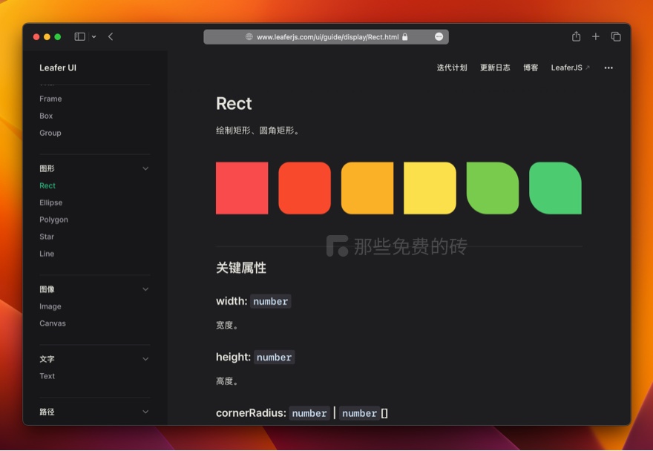Screen dimensions: 653x451
Task: Open LeaferJS external link
Action: point(570,68)
